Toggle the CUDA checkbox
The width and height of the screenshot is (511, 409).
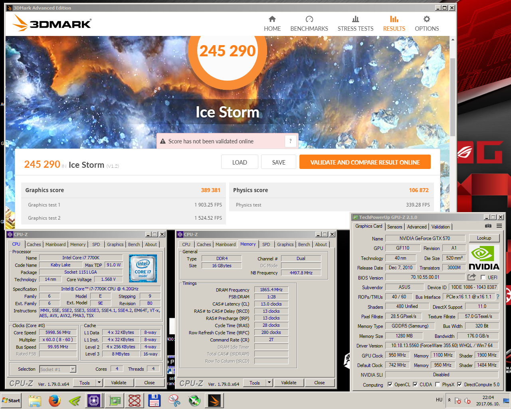click(x=415, y=385)
